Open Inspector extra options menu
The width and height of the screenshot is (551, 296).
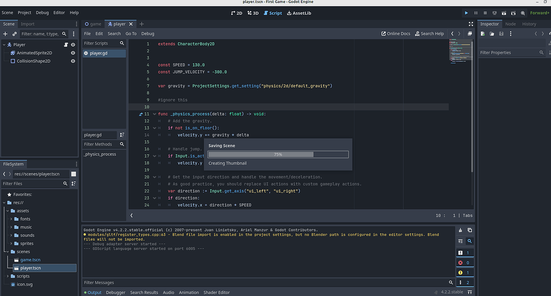(x=511, y=34)
